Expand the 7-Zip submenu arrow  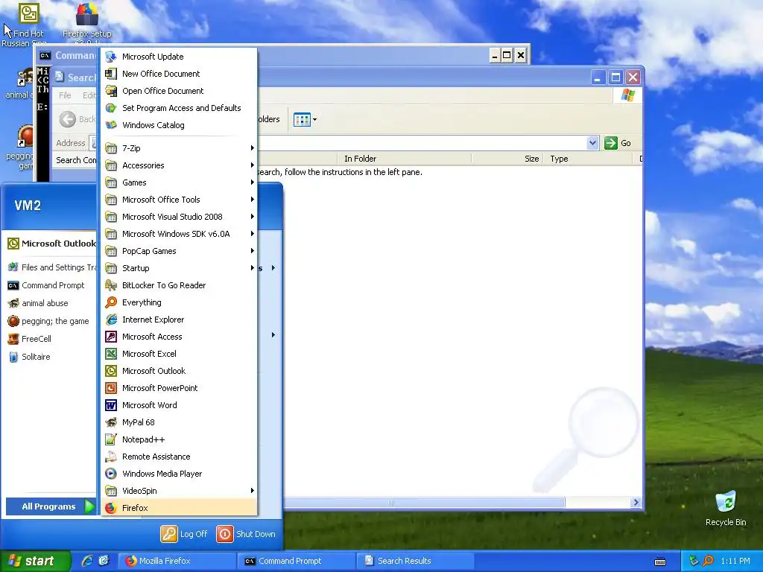click(252, 148)
